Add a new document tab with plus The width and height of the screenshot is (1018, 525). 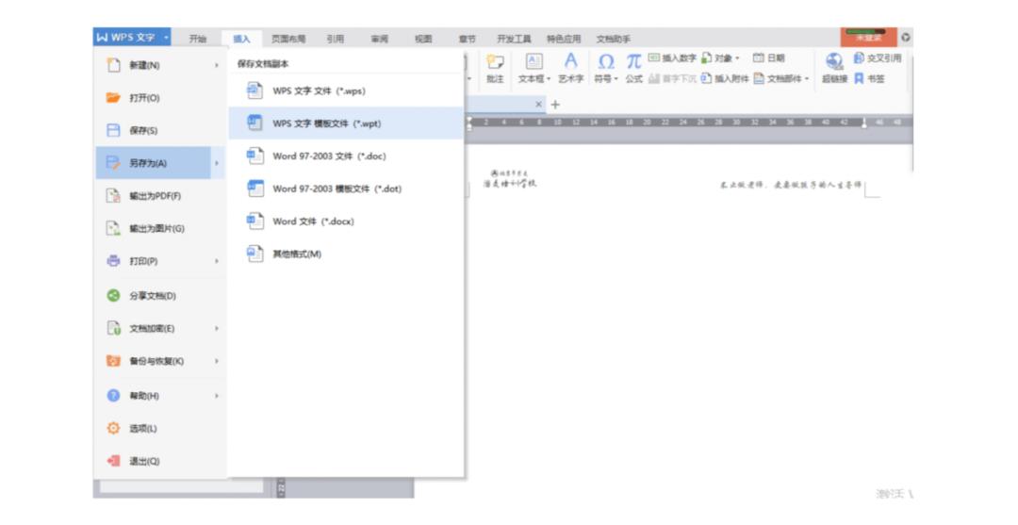tap(555, 104)
